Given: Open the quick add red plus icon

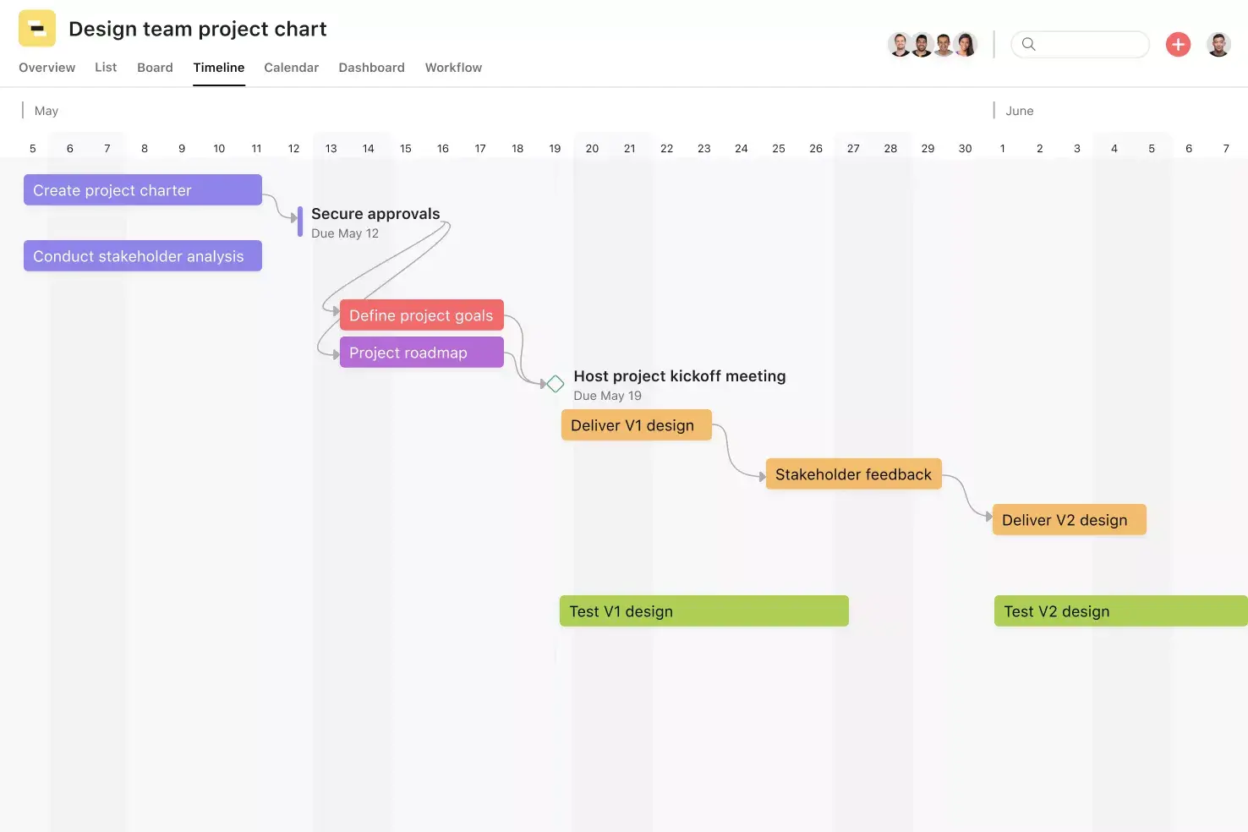Looking at the screenshot, I should click(1178, 45).
